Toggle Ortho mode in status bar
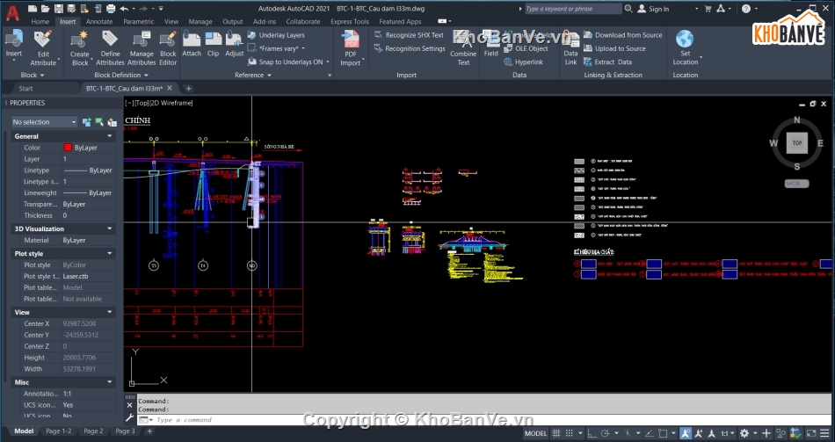The image size is (835, 442). pyautogui.click(x=592, y=434)
